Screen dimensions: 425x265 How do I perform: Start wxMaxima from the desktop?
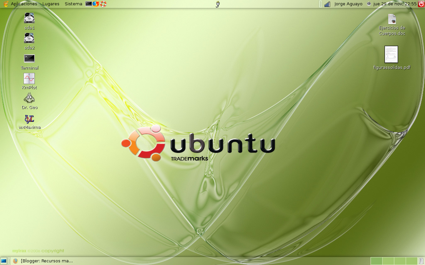tap(29, 119)
